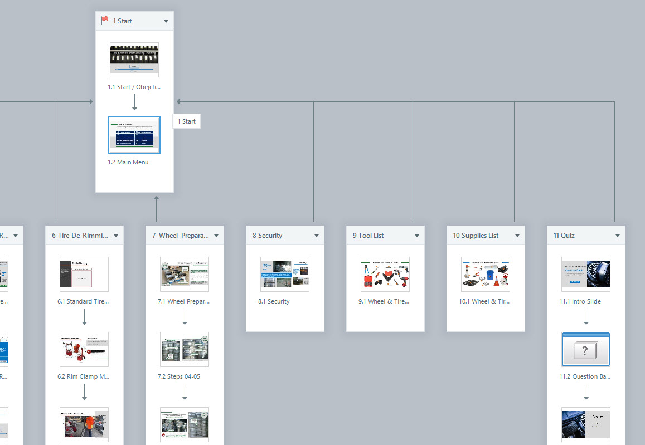645x445 pixels.
Task: Click the 7.1 Wheel Prepar... label
Action: tap(183, 301)
